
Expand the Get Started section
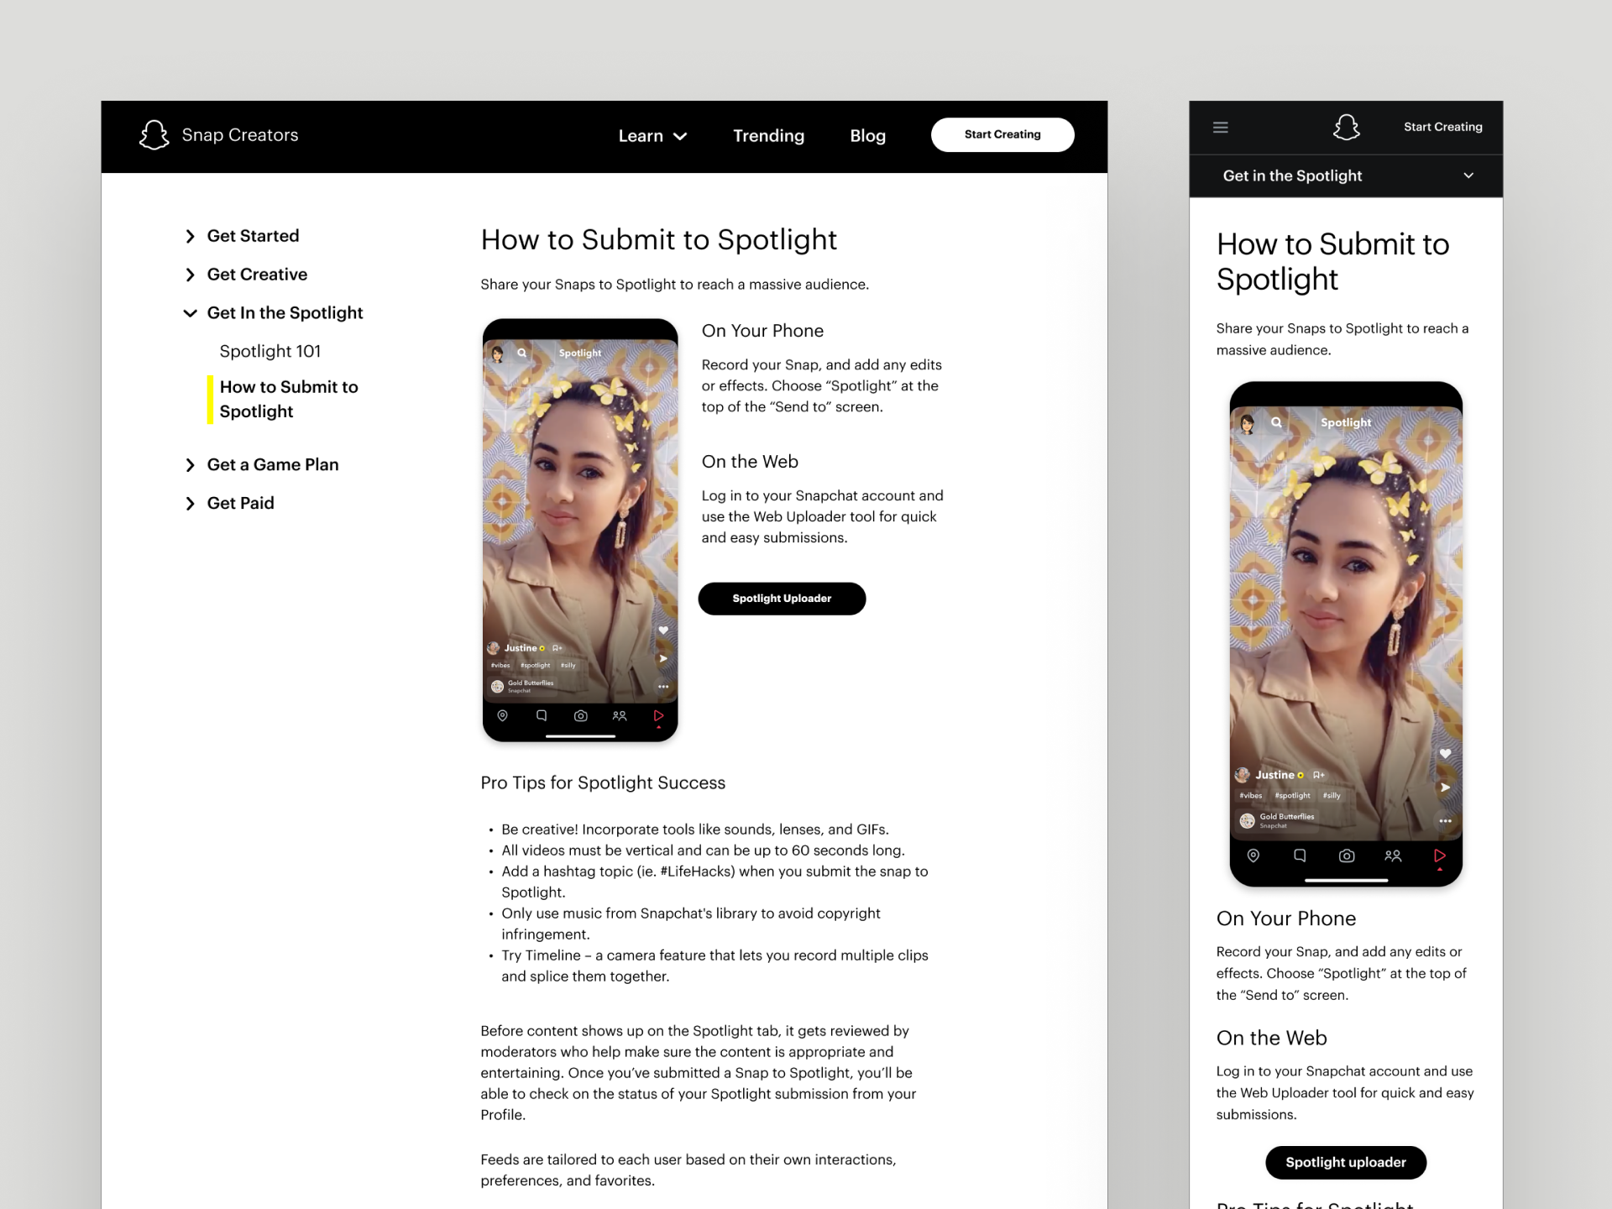tap(190, 237)
